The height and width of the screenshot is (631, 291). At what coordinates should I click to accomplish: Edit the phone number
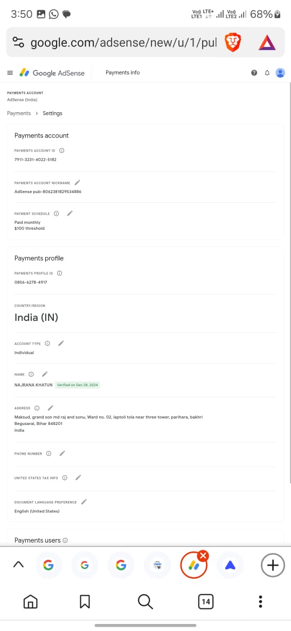[62, 453]
